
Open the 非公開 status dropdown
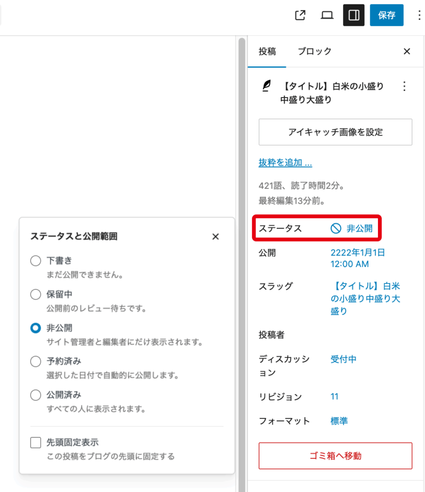352,229
